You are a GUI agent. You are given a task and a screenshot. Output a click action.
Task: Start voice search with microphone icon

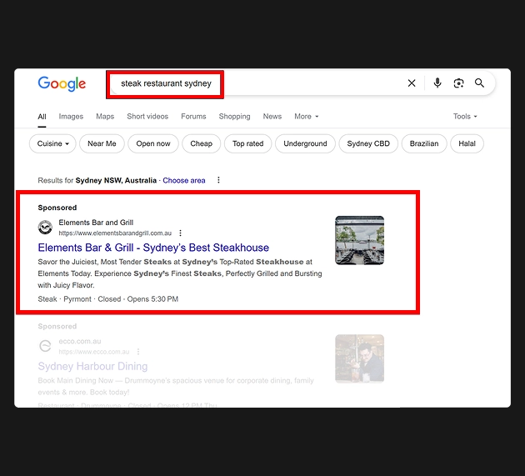437,83
